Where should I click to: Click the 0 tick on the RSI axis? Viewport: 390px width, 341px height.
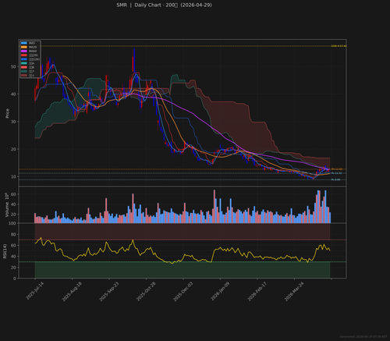tap(15, 279)
